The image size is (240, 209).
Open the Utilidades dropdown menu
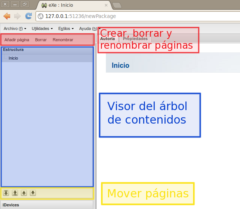[x=42, y=28]
